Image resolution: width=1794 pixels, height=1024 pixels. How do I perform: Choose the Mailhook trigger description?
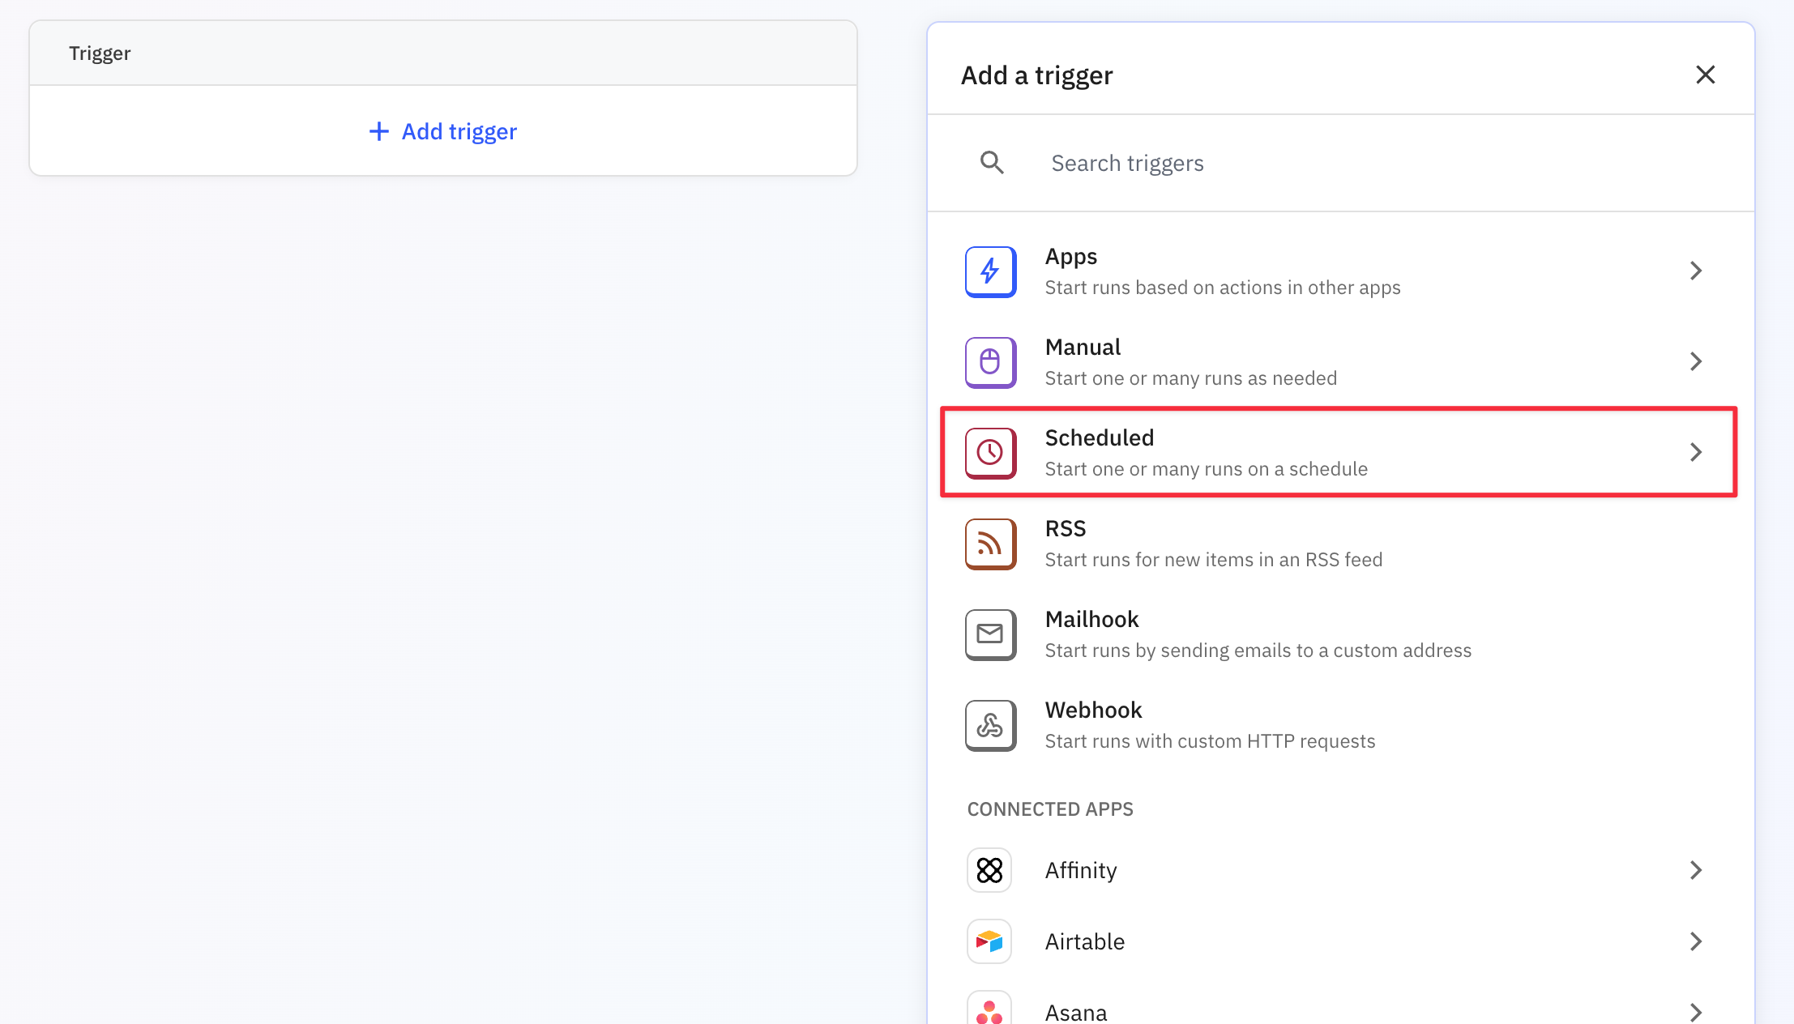click(1258, 651)
